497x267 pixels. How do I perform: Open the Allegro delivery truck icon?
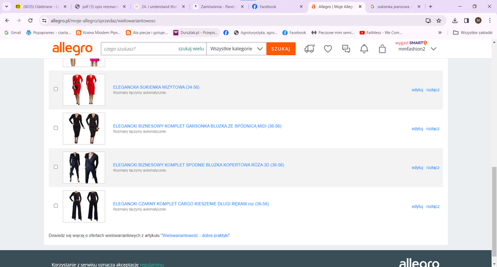[309, 49]
